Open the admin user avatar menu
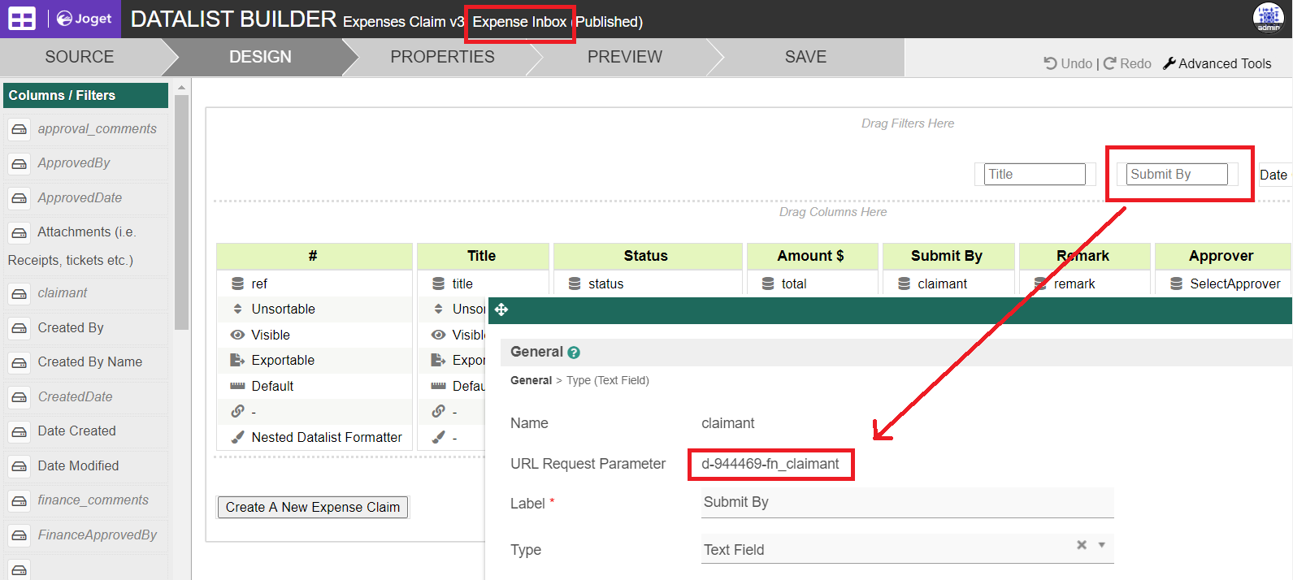The width and height of the screenshot is (1293, 580). coord(1268,18)
